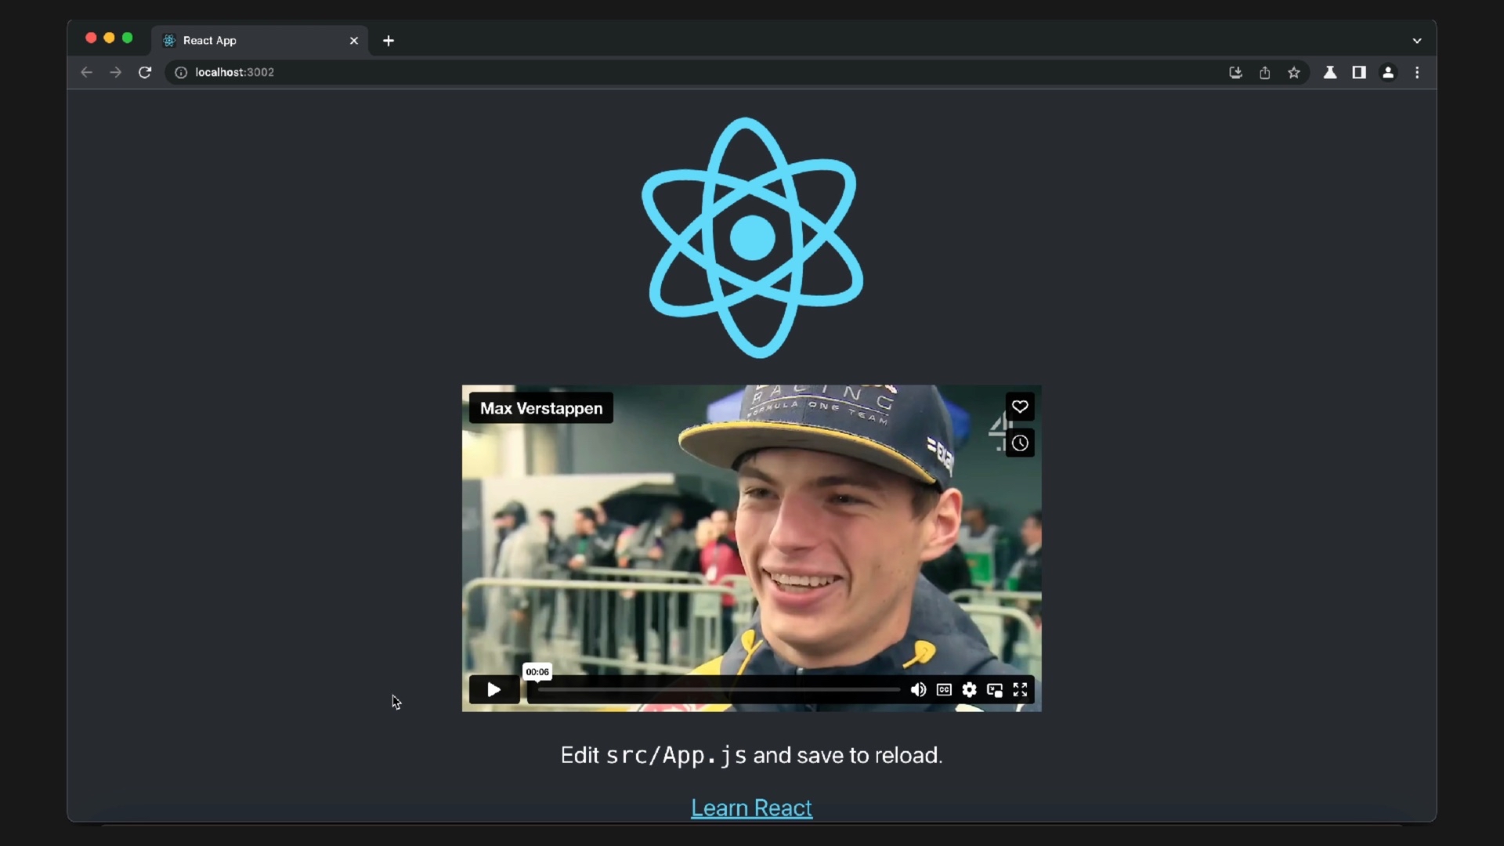
Task: Click the video progress bar
Action: click(718, 689)
